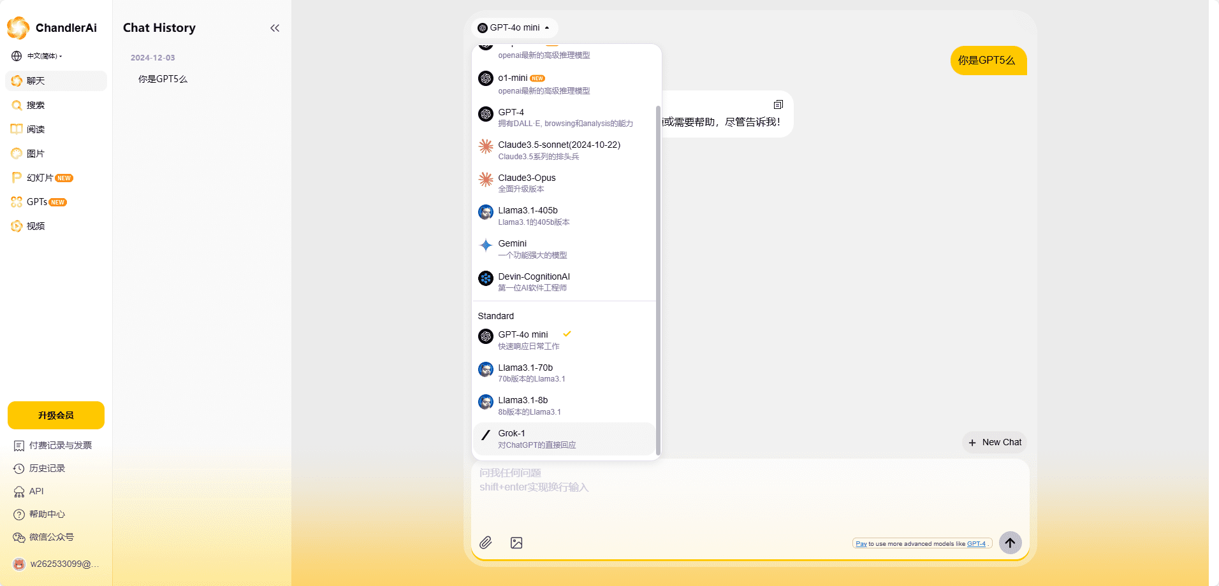Choose the Claude3-Opus model
The height and width of the screenshot is (586, 1219).
click(x=564, y=183)
